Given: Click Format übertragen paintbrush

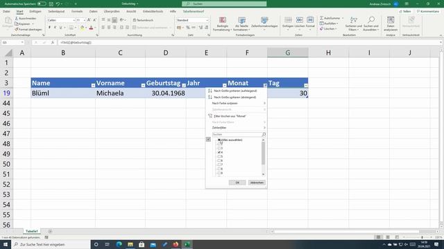Looking at the screenshot, I should click(28, 29).
